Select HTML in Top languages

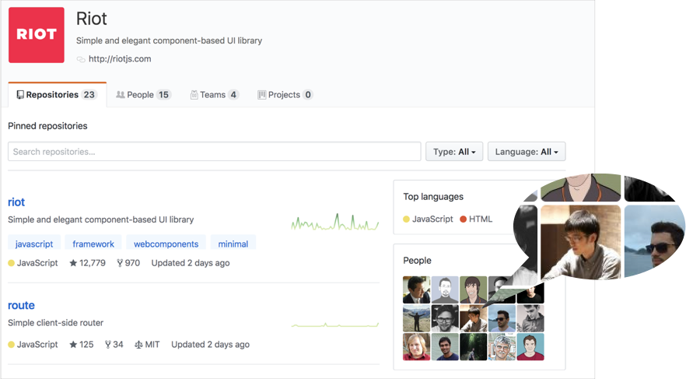pyautogui.click(x=481, y=219)
